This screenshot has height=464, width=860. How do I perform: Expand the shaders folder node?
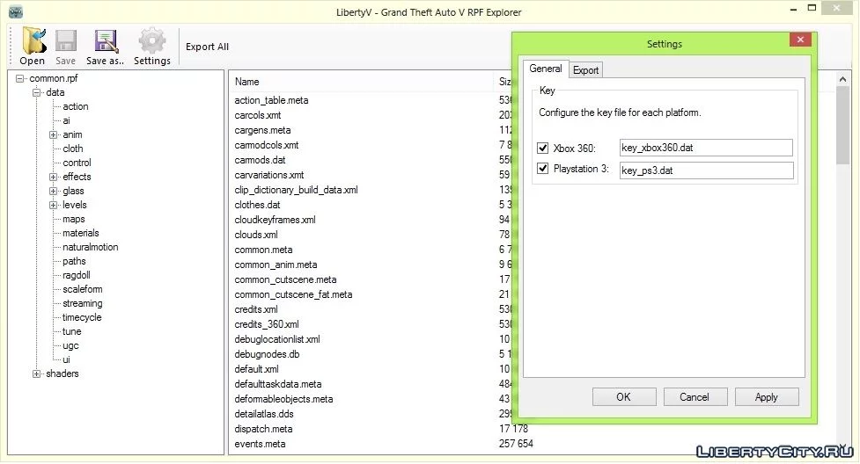point(37,373)
